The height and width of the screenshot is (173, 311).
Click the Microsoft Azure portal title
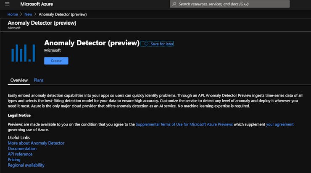pos(37,4)
